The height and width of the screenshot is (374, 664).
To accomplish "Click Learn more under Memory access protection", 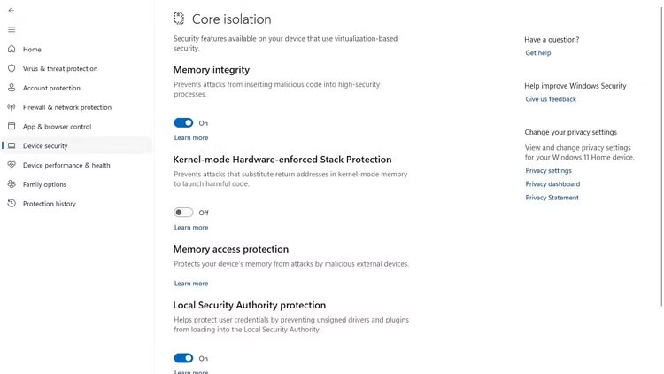I will 191,284.
